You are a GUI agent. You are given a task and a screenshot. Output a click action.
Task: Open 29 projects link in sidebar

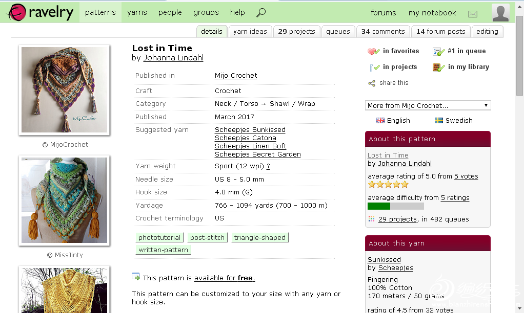(397, 219)
